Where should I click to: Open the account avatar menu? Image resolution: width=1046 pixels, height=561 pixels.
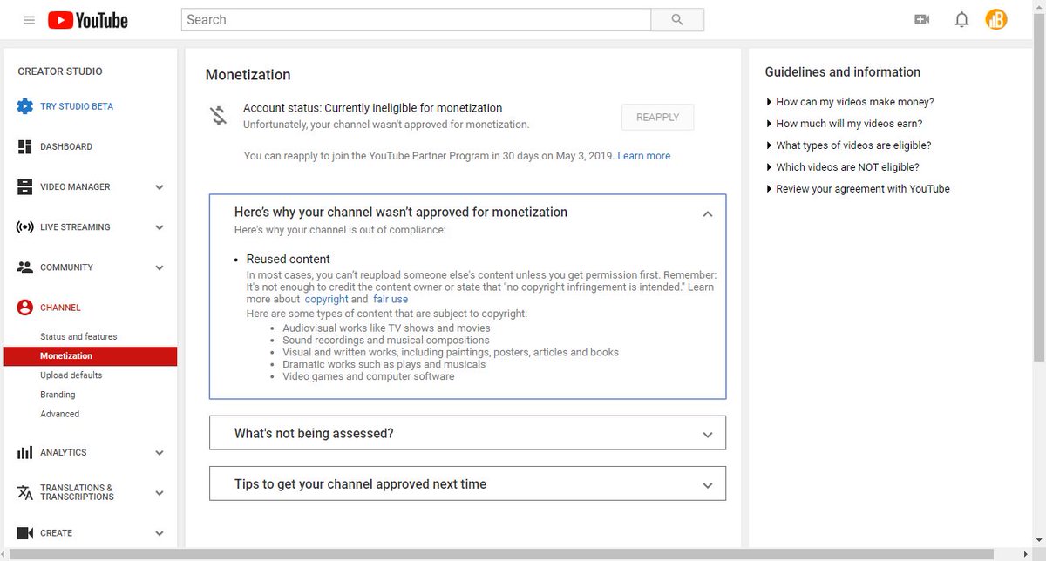(x=996, y=19)
